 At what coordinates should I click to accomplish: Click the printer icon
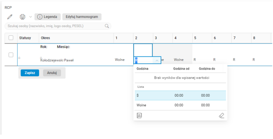click(x=22, y=17)
